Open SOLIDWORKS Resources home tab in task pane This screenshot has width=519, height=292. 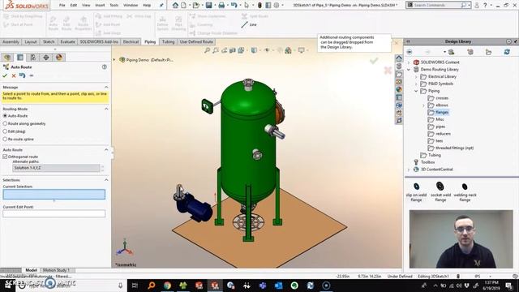tap(399, 58)
